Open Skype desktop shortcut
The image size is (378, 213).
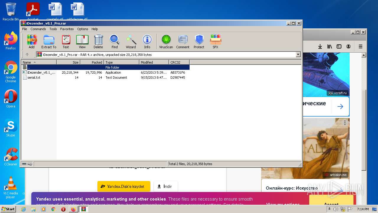(11, 128)
